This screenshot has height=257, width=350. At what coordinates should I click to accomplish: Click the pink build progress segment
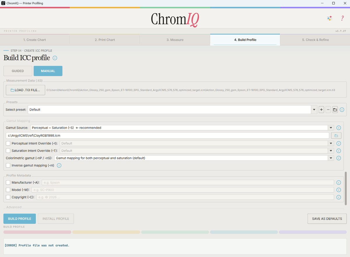pyautogui.click(x=37, y=232)
